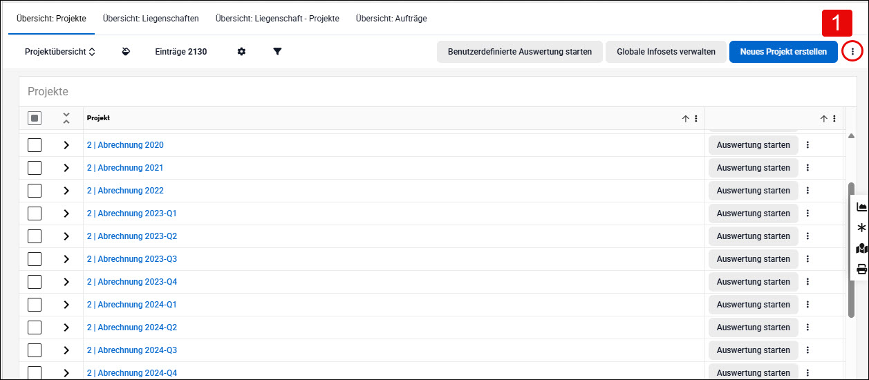
Task: Open the Projektübersicht view dropdown
Action: coord(59,52)
